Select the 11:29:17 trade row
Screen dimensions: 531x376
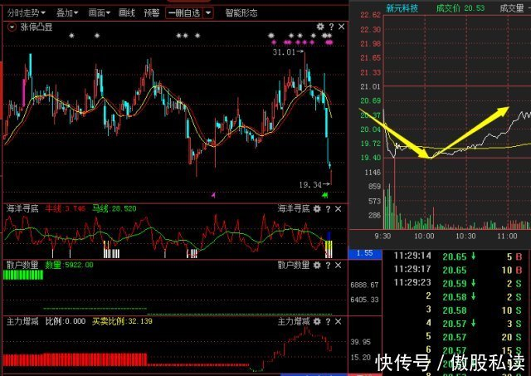[457, 270]
